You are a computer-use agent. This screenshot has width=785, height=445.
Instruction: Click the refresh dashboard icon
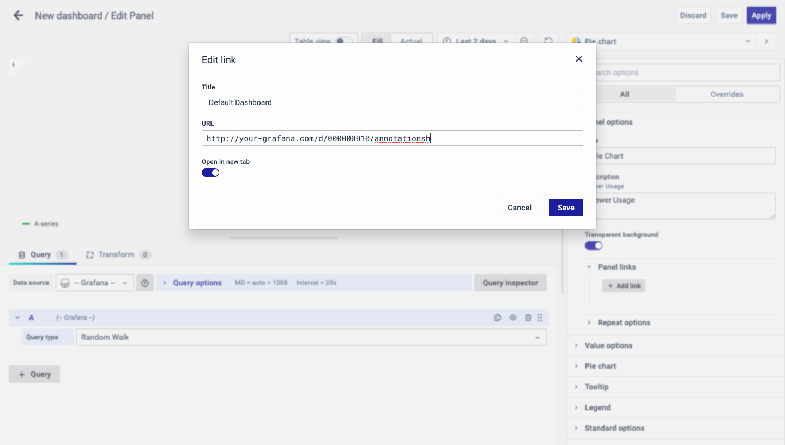548,41
